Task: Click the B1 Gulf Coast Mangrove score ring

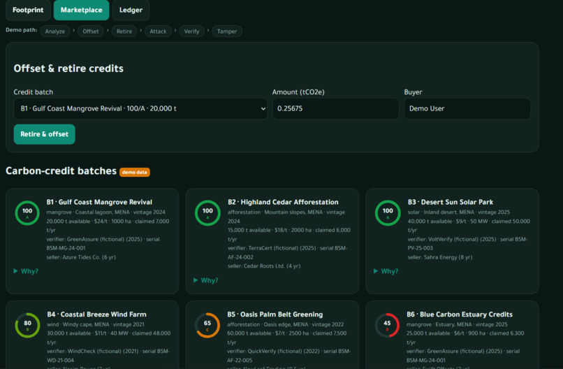Action: (27, 212)
